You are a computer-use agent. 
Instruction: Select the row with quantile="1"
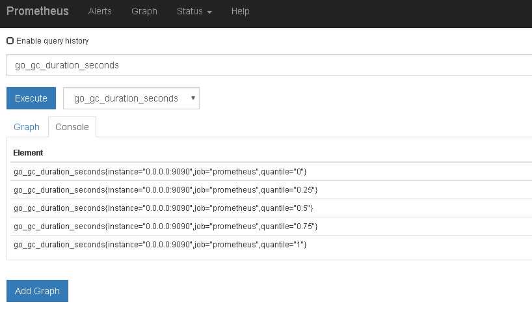coord(271,245)
